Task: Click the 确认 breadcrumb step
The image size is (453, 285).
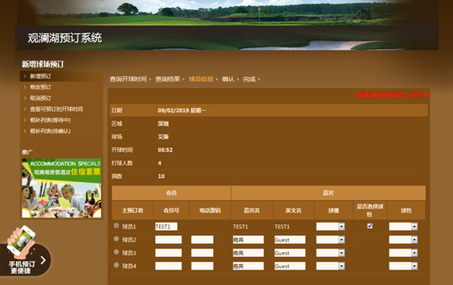Action: (x=228, y=79)
